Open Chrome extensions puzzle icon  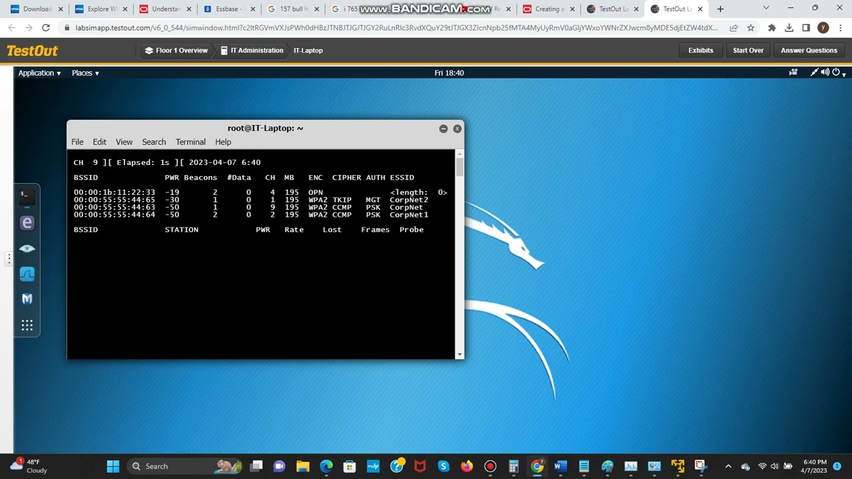[772, 28]
